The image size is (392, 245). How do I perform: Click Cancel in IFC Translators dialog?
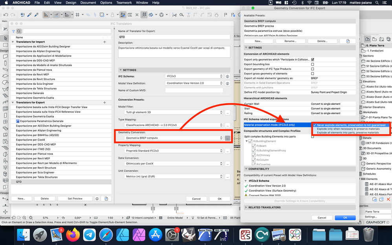coord(196,199)
